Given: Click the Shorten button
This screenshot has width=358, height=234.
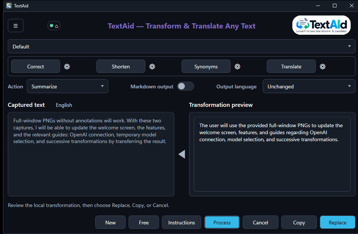Looking at the screenshot, I should coord(121,67).
